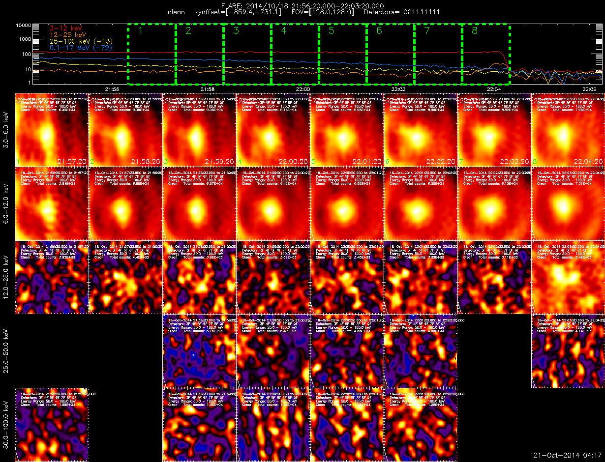
Task: Click the yellow '25-100 keV (-13)' legend entry
Action: pos(81,42)
